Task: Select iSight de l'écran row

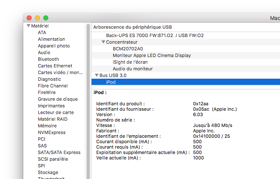Action: 186,62
